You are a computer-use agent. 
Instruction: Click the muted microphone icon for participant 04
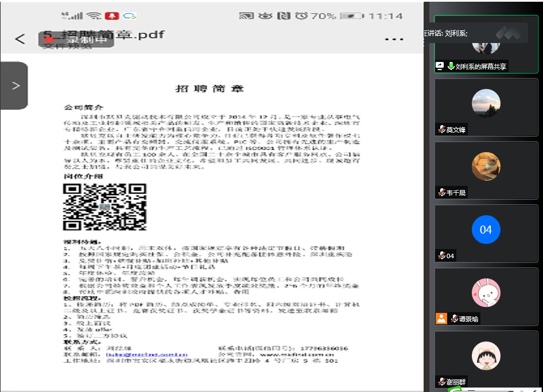click(x=441, y=255)
